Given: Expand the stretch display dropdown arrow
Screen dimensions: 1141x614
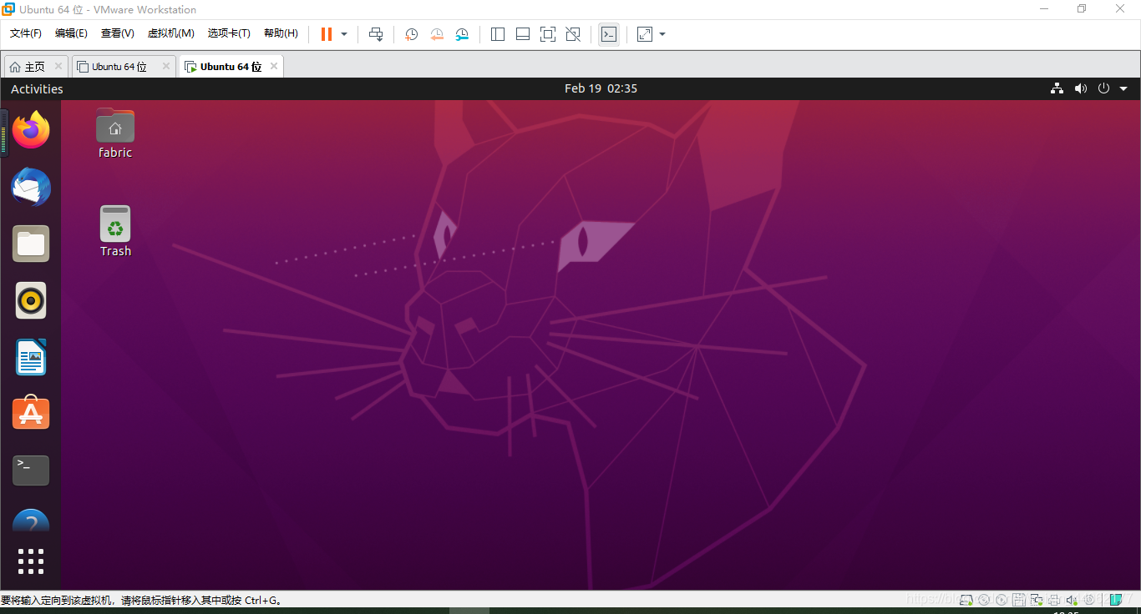Looking at the screenshot, I should pos(662,34).
